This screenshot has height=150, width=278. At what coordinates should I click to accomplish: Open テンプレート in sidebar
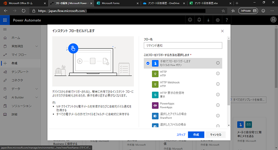click(20, 72)
